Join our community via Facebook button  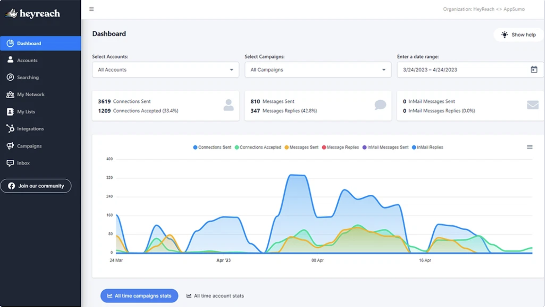[36, 186]
